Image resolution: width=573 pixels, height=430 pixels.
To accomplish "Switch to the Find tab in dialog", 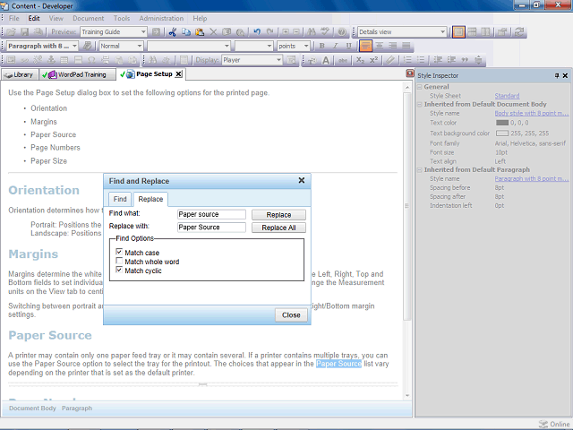I will pyautogui.click(x=120, y=199).
